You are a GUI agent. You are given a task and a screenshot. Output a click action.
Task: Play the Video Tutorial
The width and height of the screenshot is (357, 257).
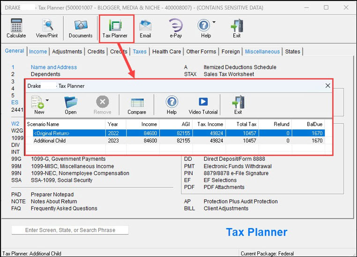click(203, 105)
